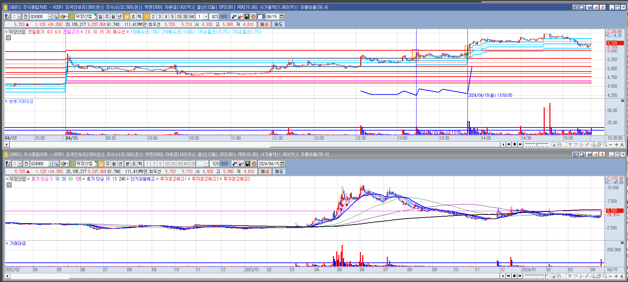Switch the bottom chart to the 년 yearly period
This screenshot has width=628, height=282.
click(x=120, y=164)
